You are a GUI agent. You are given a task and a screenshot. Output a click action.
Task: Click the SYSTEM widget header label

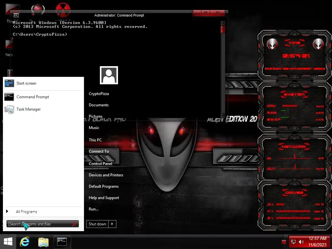294,94
